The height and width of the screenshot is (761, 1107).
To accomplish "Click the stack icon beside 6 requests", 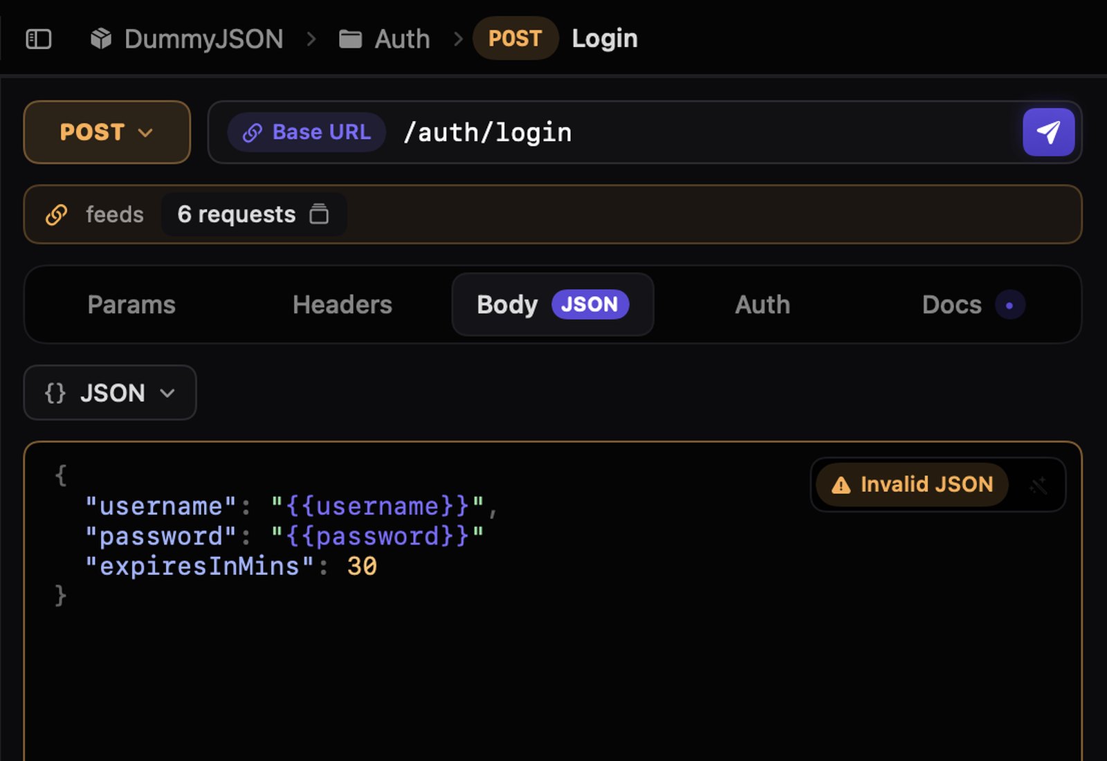I will click(319, 214).
